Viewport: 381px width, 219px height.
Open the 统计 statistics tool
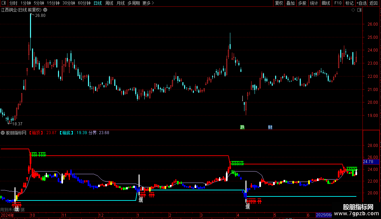tap(314, 3)
